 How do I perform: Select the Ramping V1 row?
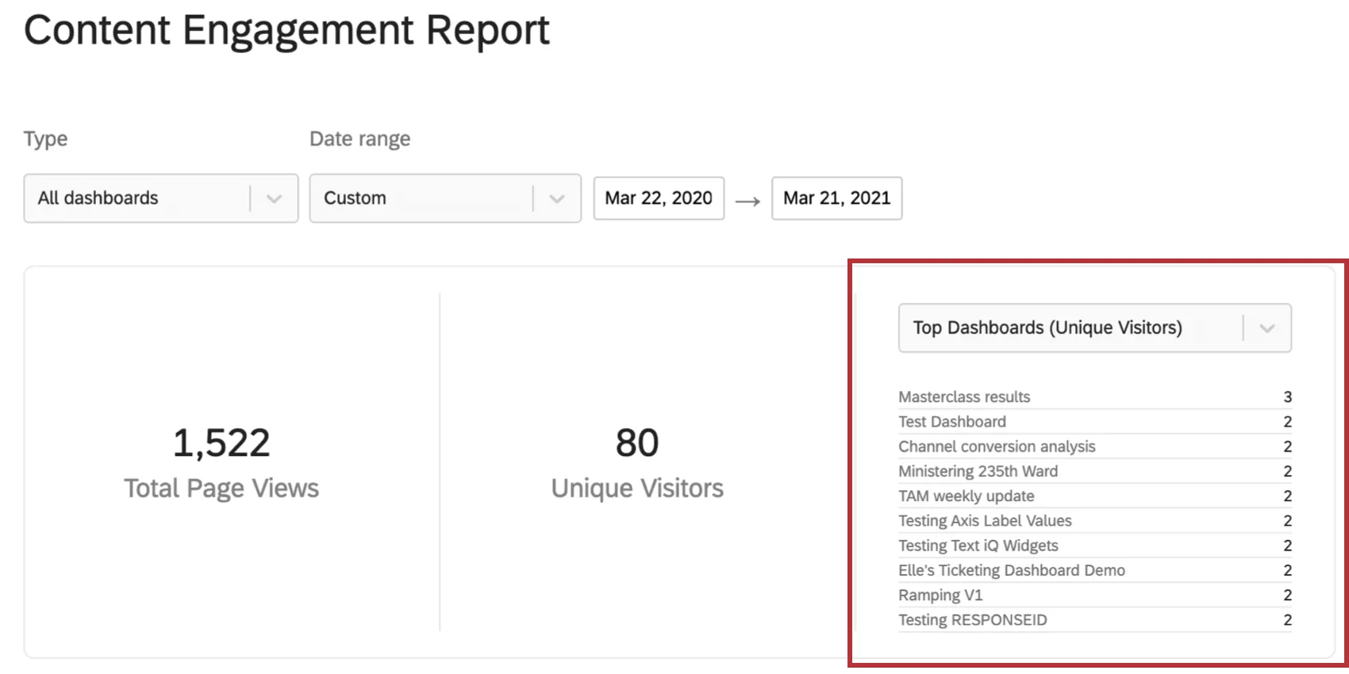click(x=1095, y=595)
